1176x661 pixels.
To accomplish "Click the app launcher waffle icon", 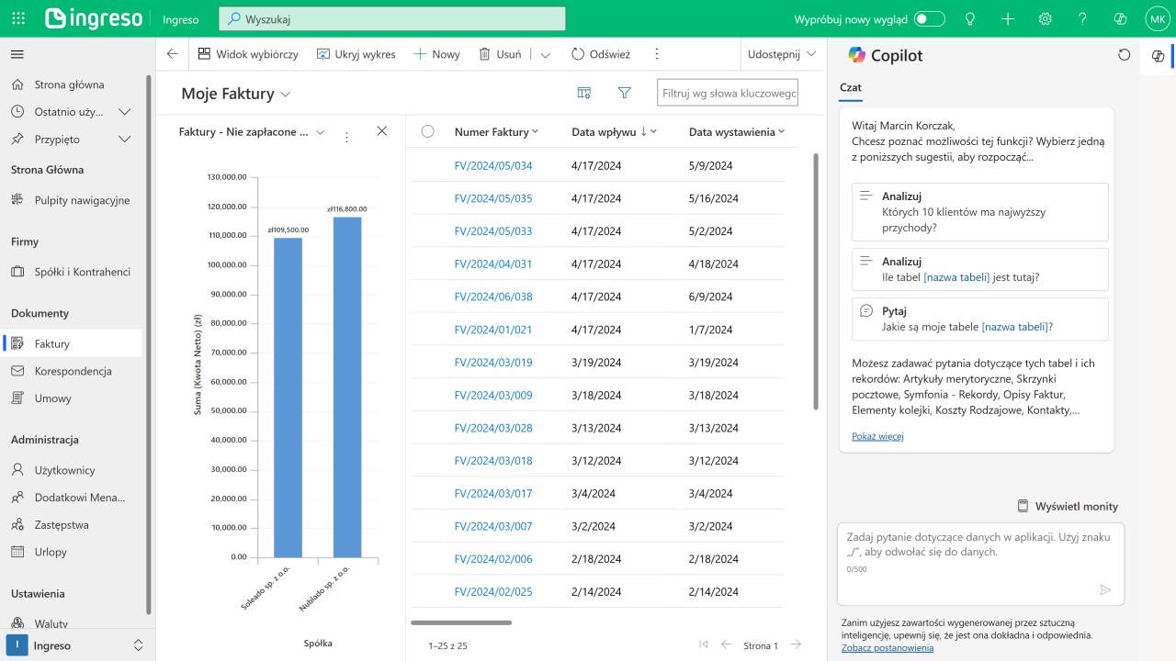I will 18,18.
